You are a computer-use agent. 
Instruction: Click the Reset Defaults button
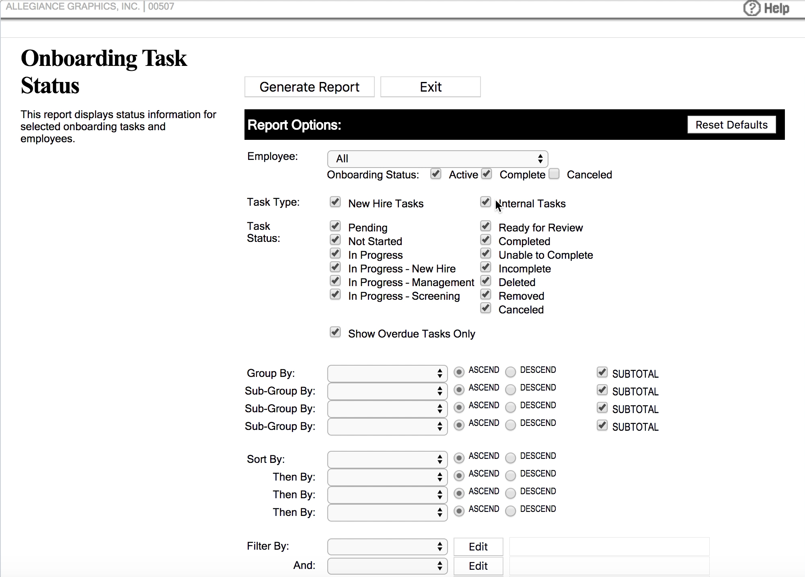coord(731,125)
